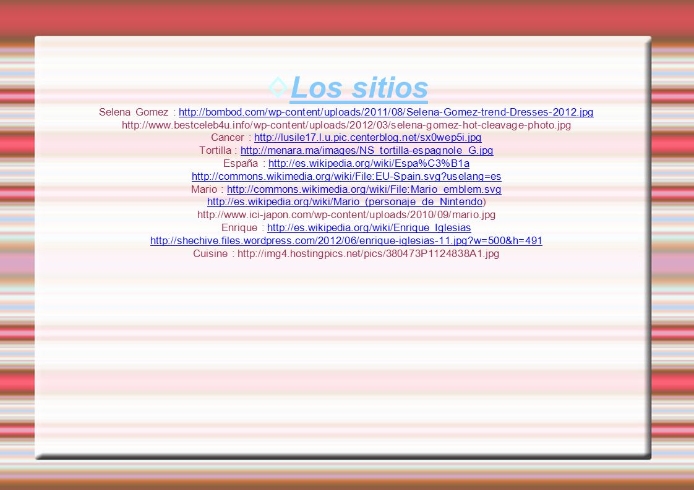Open the Mario_emblem.svg commons link
Viewport: 694px width, 490px height.
[364, 189]
